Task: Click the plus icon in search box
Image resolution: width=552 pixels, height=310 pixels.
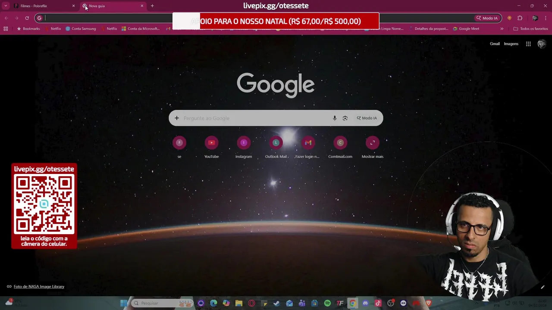Action: click(x=176, y=118)
